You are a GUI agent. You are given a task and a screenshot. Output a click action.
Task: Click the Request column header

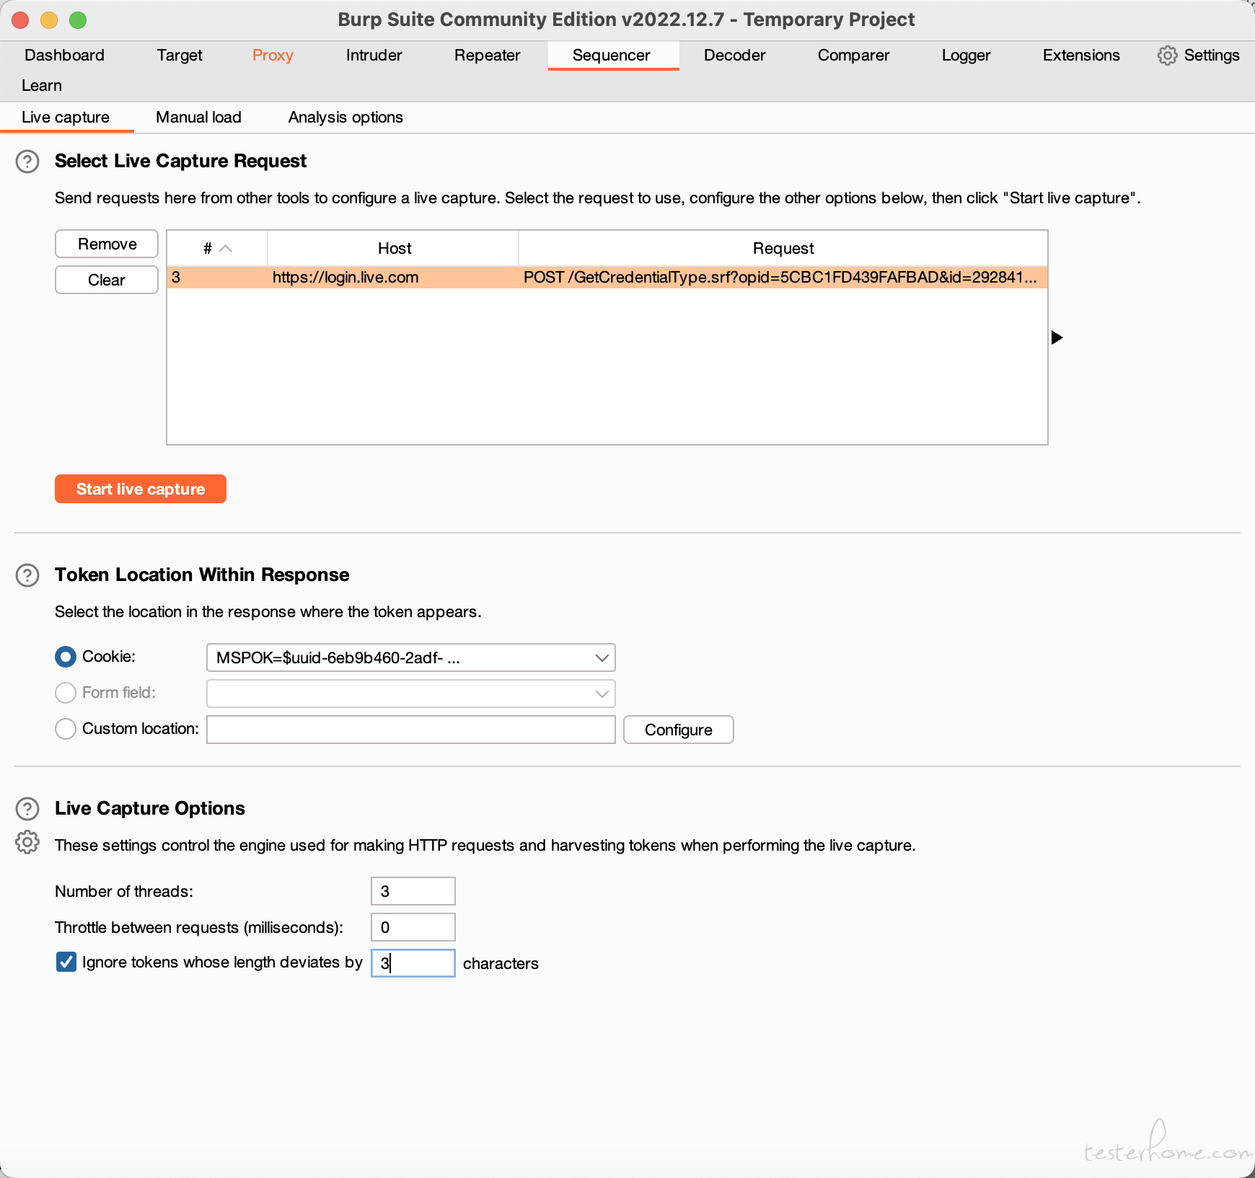pos(783,248)
